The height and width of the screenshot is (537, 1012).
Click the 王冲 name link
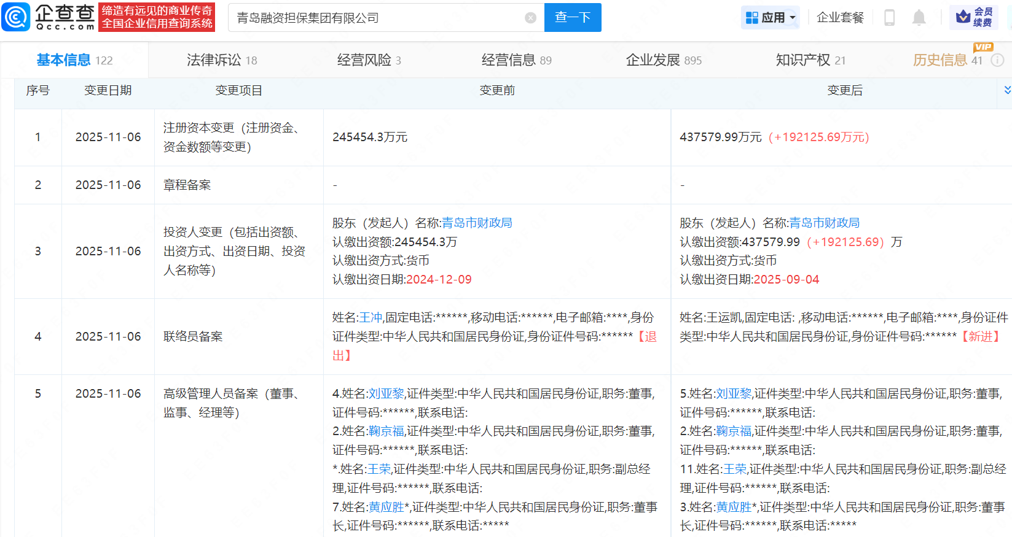[371, 317]
